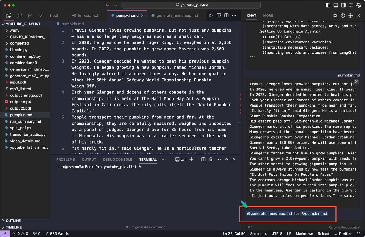Viewport: 365px width, 237px height.
Task: Select pumpkin.md in the file tree
Action: (x=25, y=115)
